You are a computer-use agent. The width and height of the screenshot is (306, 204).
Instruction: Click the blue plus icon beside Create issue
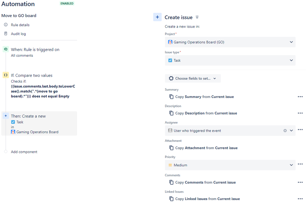coord(157,17)
